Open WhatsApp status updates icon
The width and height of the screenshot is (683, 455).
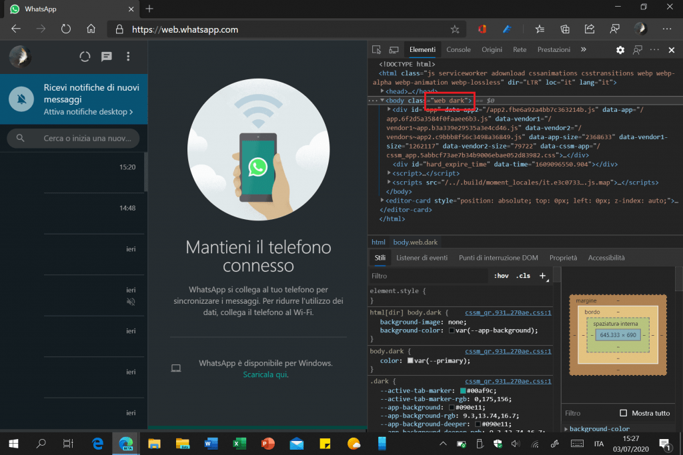pyautogui.click(x=85, y=57)
